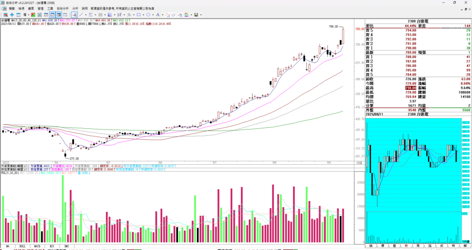The width and height of the screenshot is (472, 250).
Task: Click the '勢' tab in right panel
Action: point(405,246)
